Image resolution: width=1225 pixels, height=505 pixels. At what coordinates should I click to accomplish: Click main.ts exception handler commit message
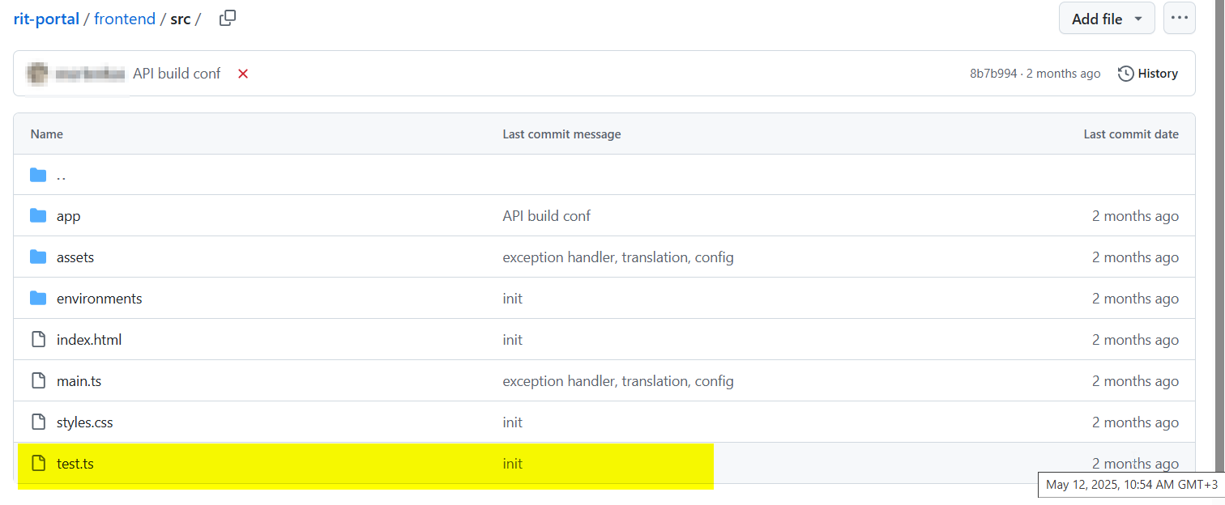[x=618, y=381]
